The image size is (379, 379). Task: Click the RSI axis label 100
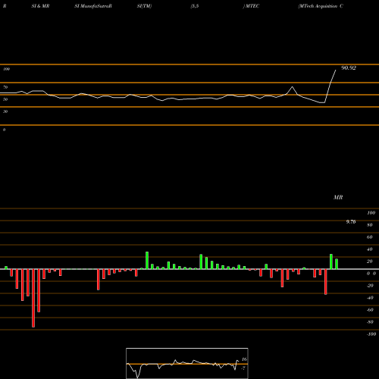click(6, 69)
